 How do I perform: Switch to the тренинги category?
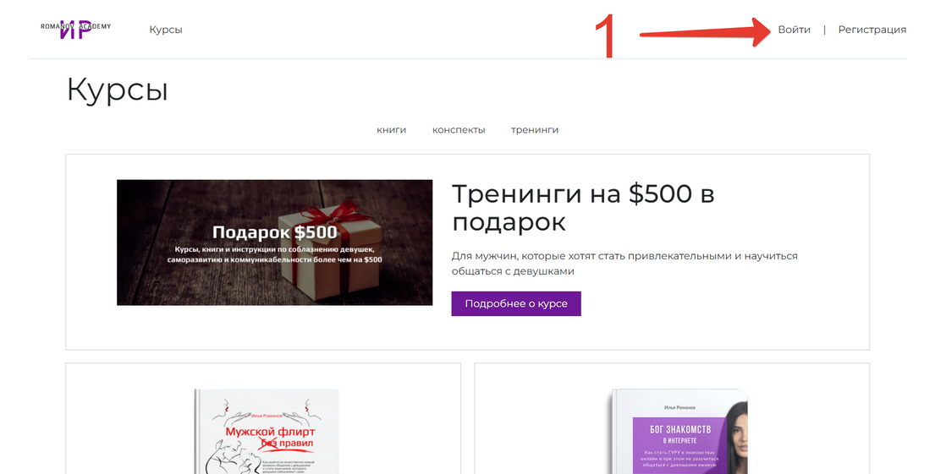tap(535, 130)
